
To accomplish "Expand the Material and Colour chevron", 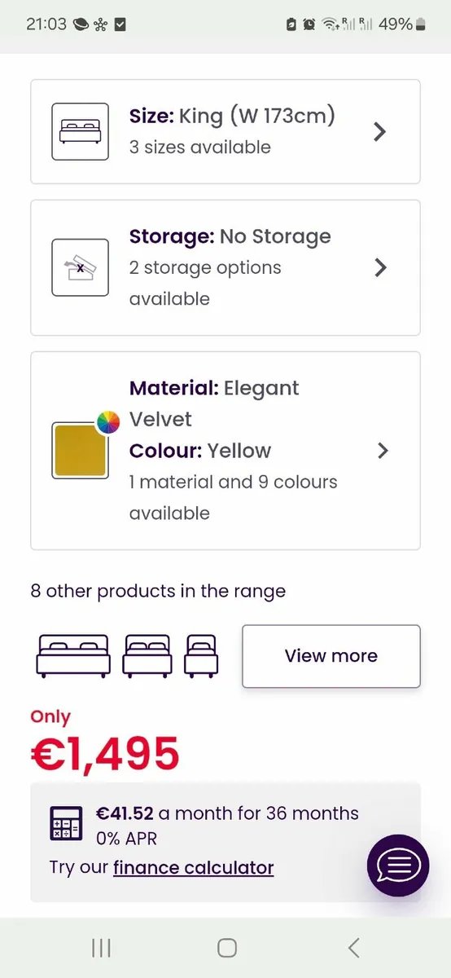I will [x=383, y=450].
